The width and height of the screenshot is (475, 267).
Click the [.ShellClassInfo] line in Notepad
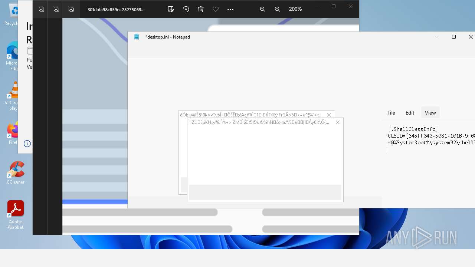(x=413, y=129)
